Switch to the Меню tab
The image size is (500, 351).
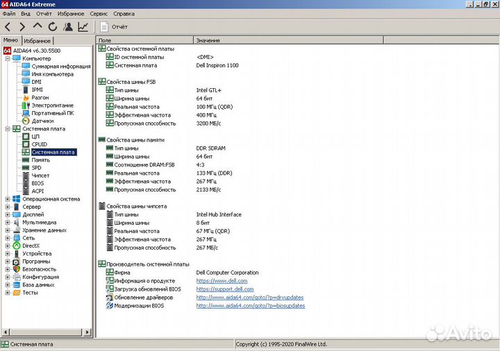click(11, 40)
